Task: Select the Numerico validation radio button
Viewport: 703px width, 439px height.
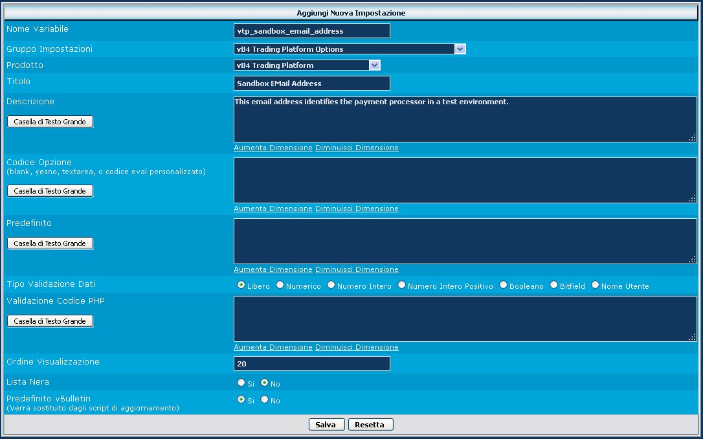Action: tap(280, 286)
